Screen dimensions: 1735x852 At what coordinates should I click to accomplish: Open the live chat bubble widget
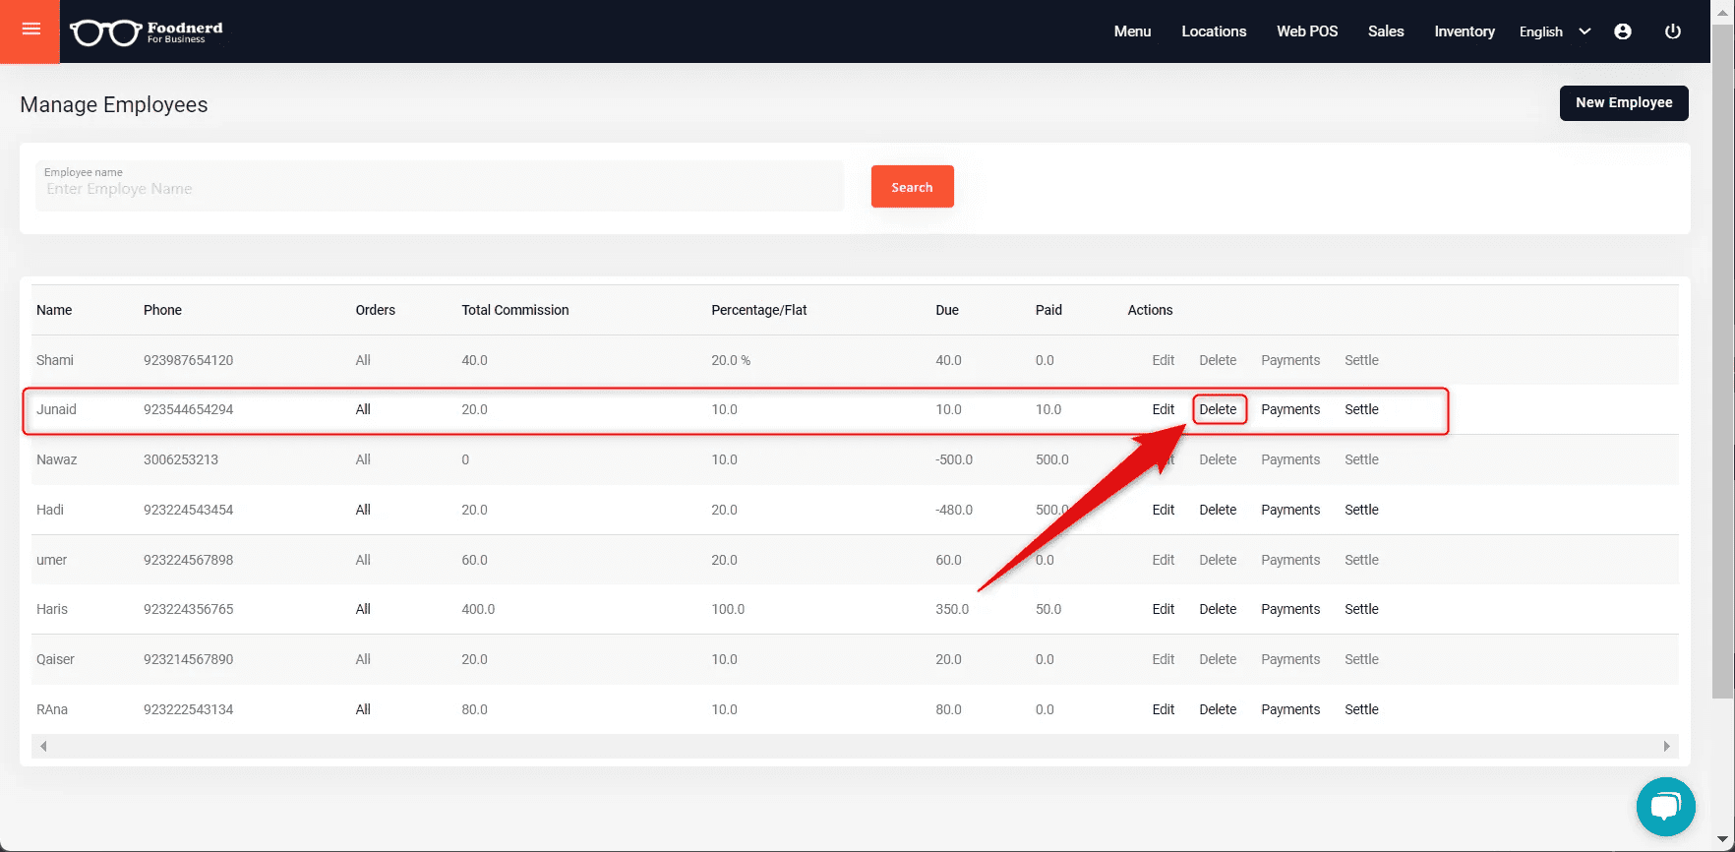[x=1665, y=807]
